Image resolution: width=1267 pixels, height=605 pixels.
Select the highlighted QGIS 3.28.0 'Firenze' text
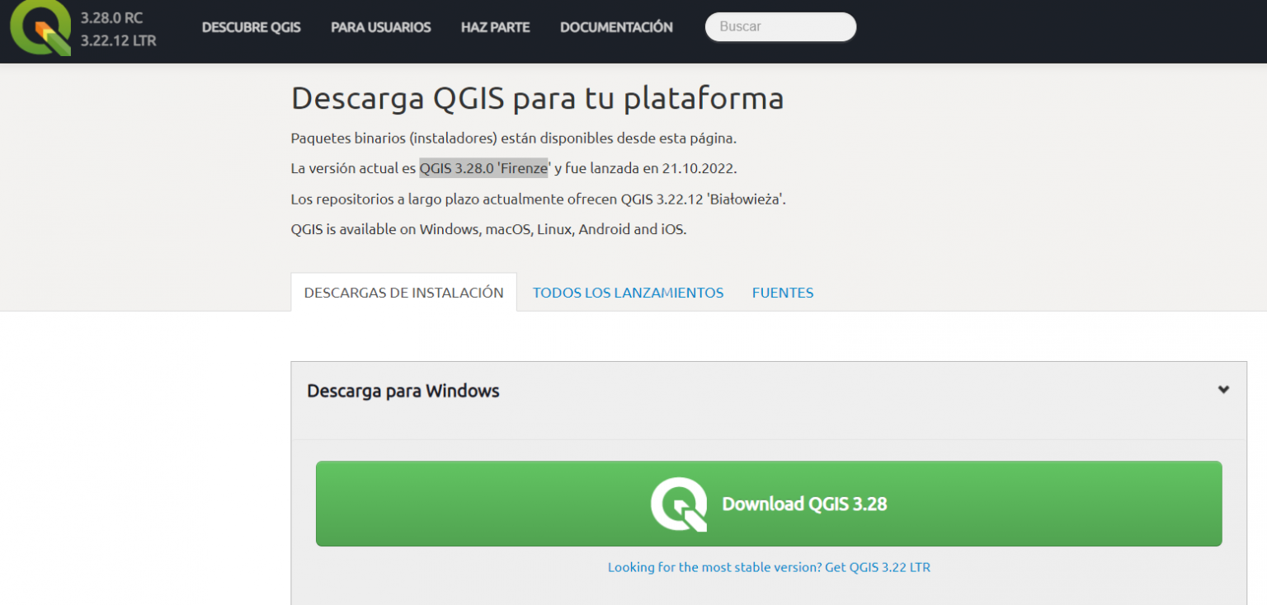(483, 168)
